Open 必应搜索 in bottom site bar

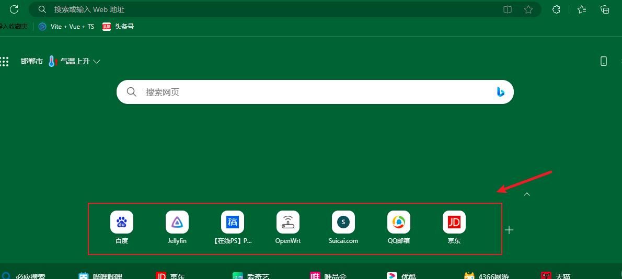(23, 276)
